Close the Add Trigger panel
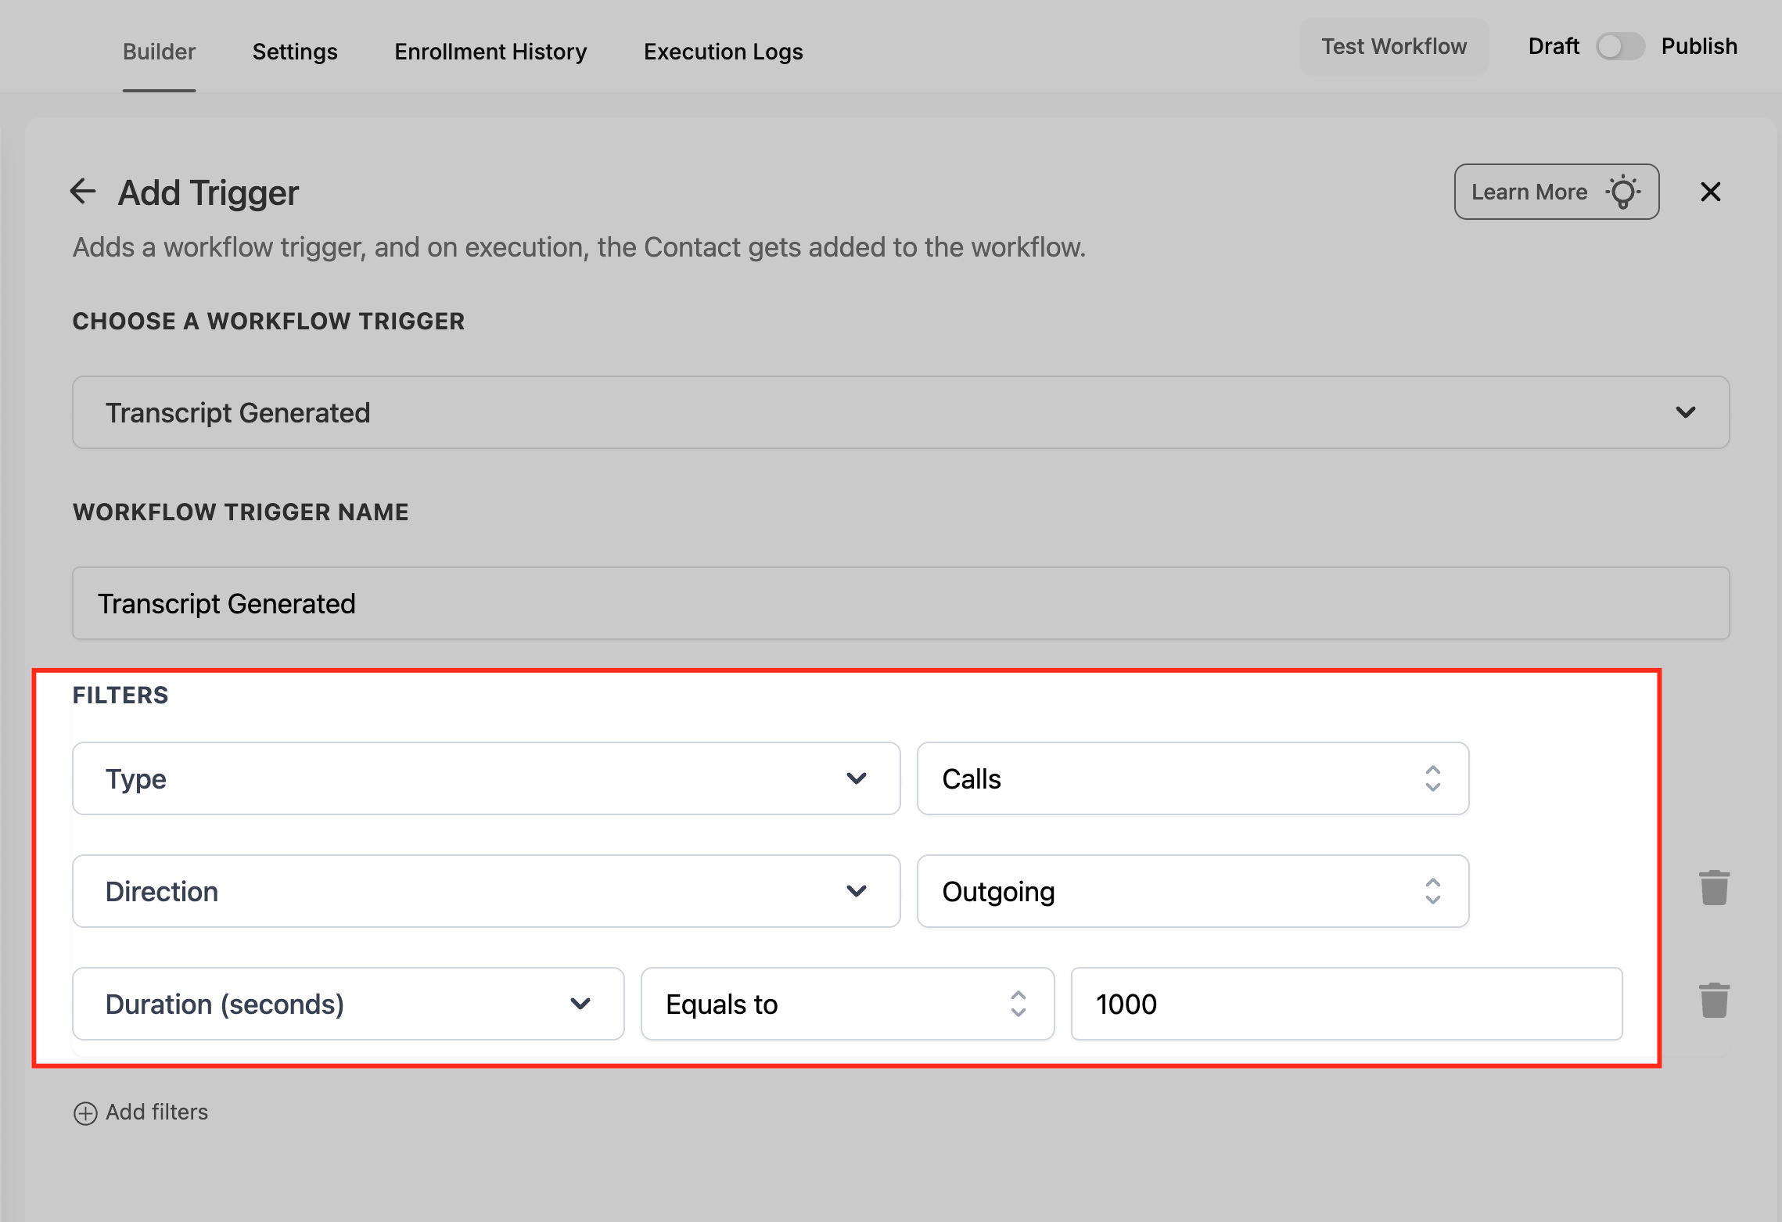 [1710, 192]
